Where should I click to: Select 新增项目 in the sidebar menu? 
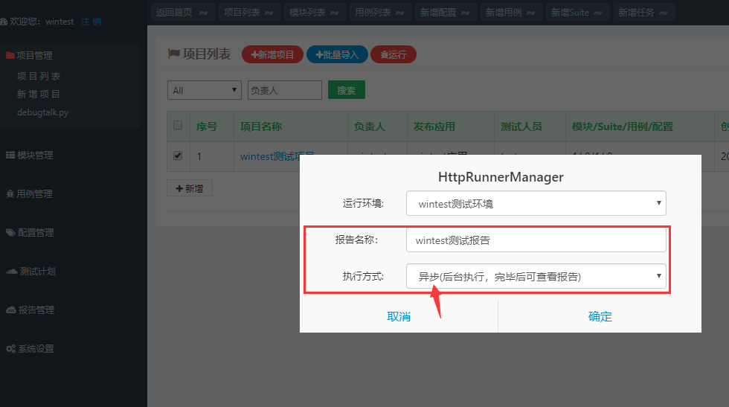click(x=39, y=94)
